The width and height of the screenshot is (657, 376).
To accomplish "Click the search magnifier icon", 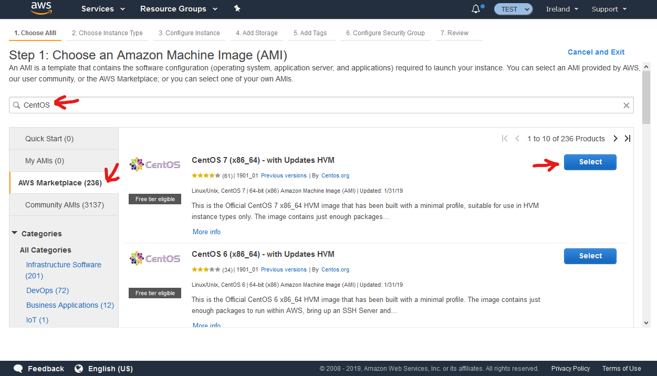I will pyautogui.click(x=17, y=105).
